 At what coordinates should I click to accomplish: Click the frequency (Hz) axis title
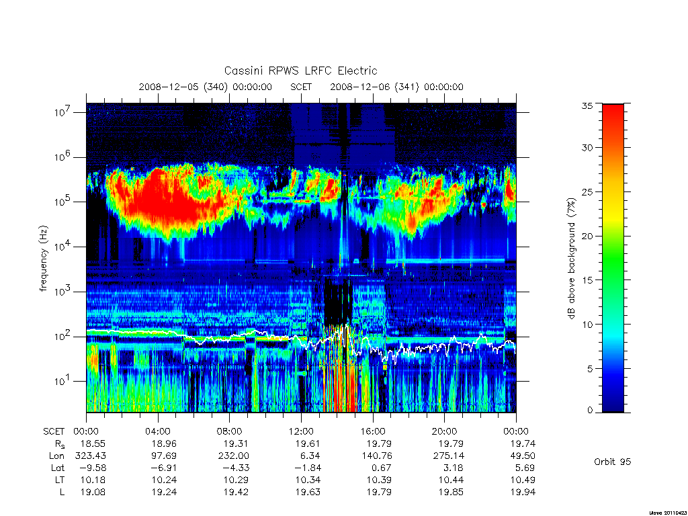click(x=43, y=259)
